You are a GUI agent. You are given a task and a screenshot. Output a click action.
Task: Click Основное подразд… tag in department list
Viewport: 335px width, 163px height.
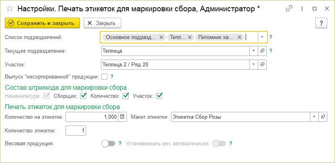pyautogui.click(x=131, y=37)
